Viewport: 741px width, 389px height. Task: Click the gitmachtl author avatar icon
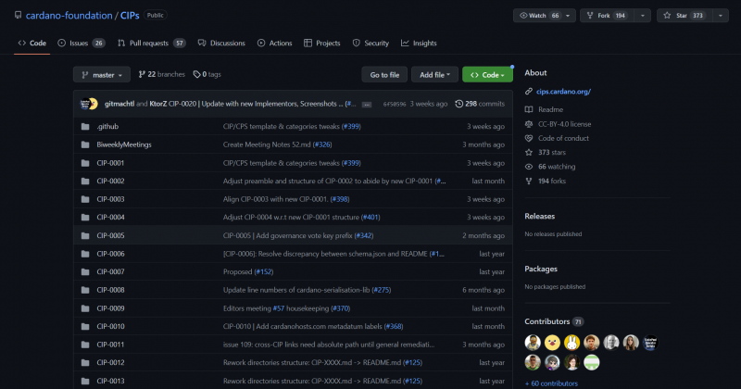tap(86, 104)
